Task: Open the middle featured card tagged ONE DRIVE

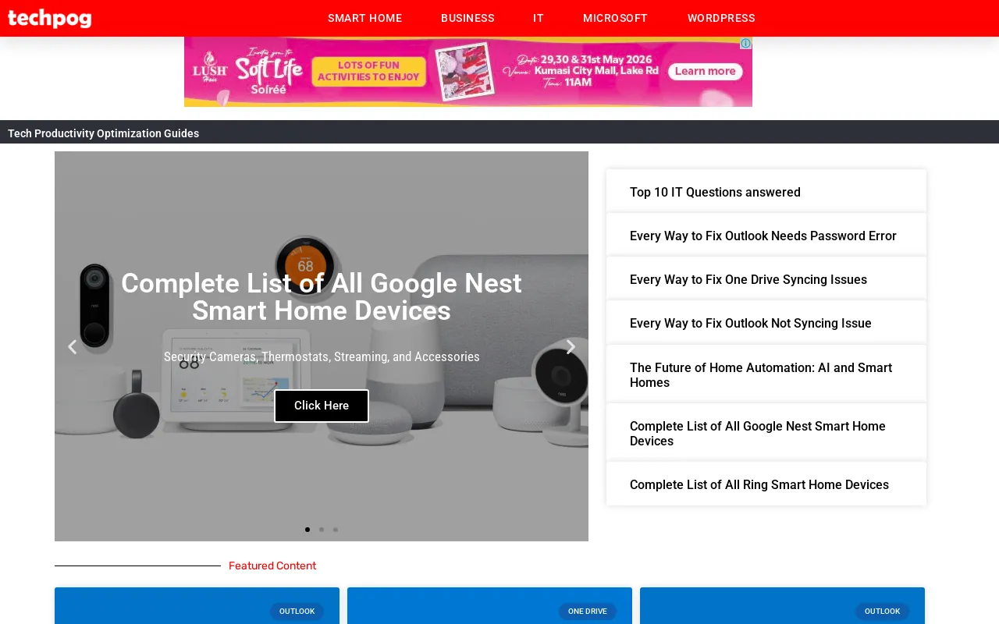Action: coord(489,606)
